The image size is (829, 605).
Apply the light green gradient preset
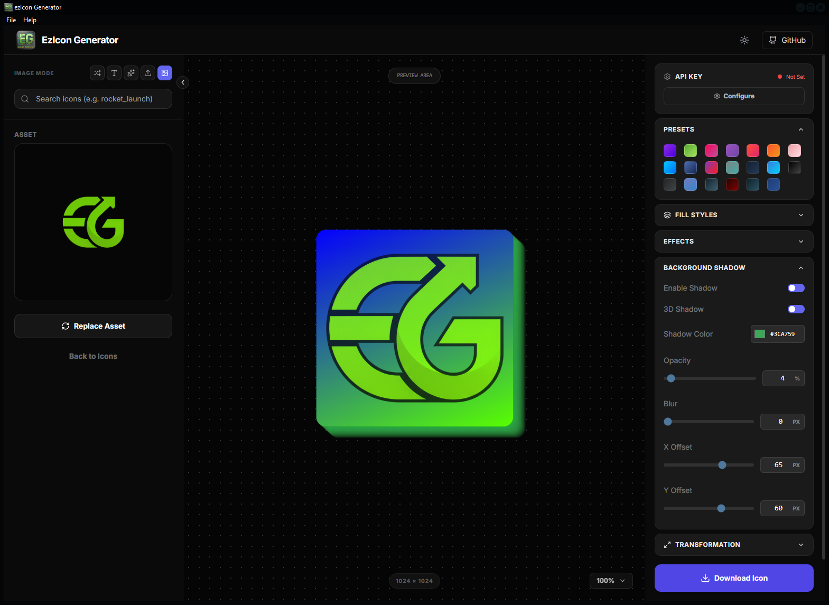pyautogui.click(x=691, y=151)
